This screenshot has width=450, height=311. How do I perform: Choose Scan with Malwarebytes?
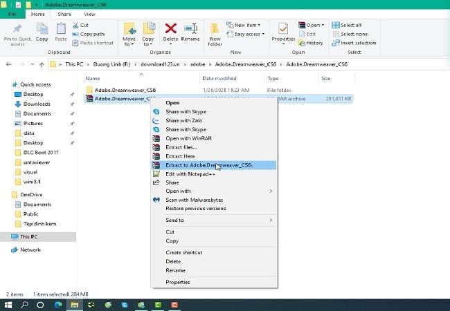click(x=214, y=200)
